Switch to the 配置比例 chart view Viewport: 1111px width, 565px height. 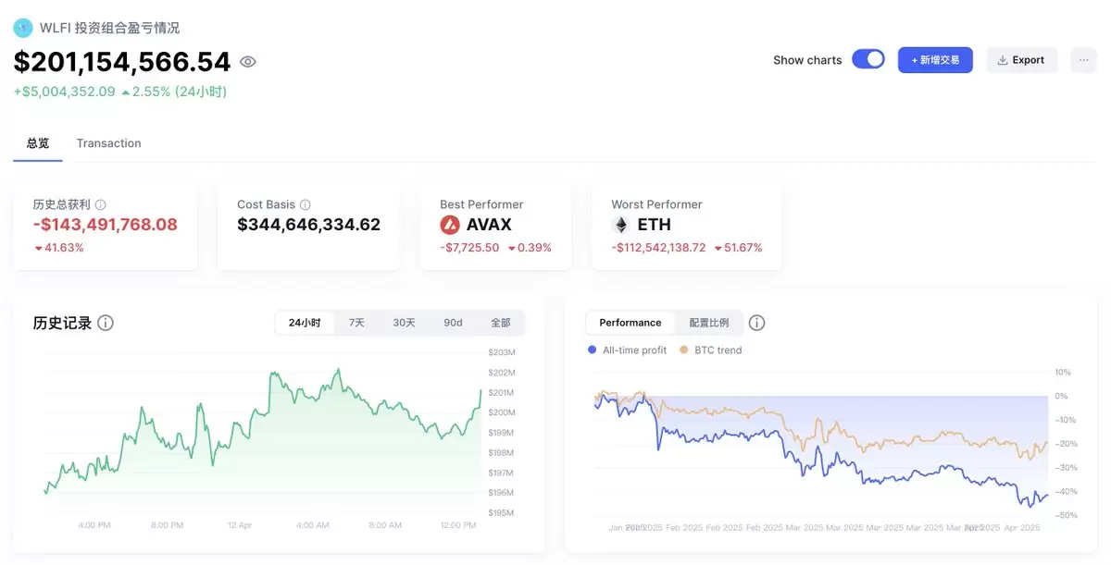(709, 323)
